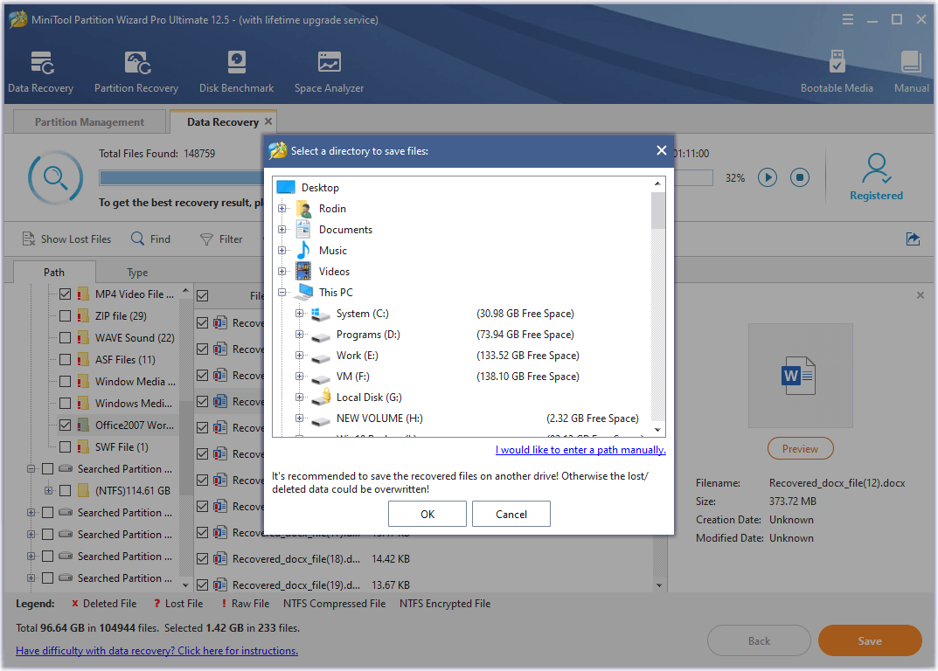Stop the scan with stop button
This screenshot has height=671, width=938.
800,177
